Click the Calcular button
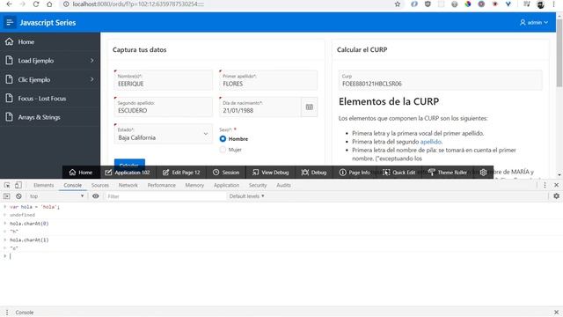 (x=129, y=163)
